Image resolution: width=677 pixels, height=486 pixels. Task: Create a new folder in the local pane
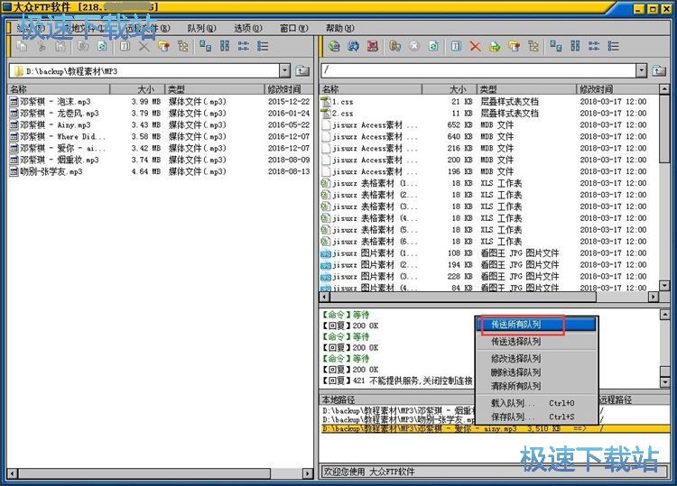pos(163,46)
